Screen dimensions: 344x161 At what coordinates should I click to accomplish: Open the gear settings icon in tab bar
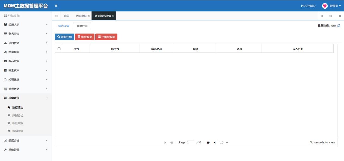340,16
